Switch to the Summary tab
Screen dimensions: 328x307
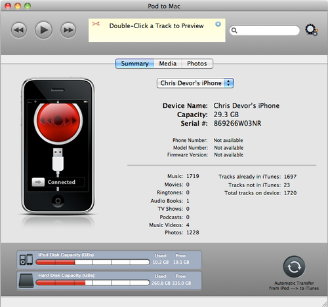click(134, 63)
